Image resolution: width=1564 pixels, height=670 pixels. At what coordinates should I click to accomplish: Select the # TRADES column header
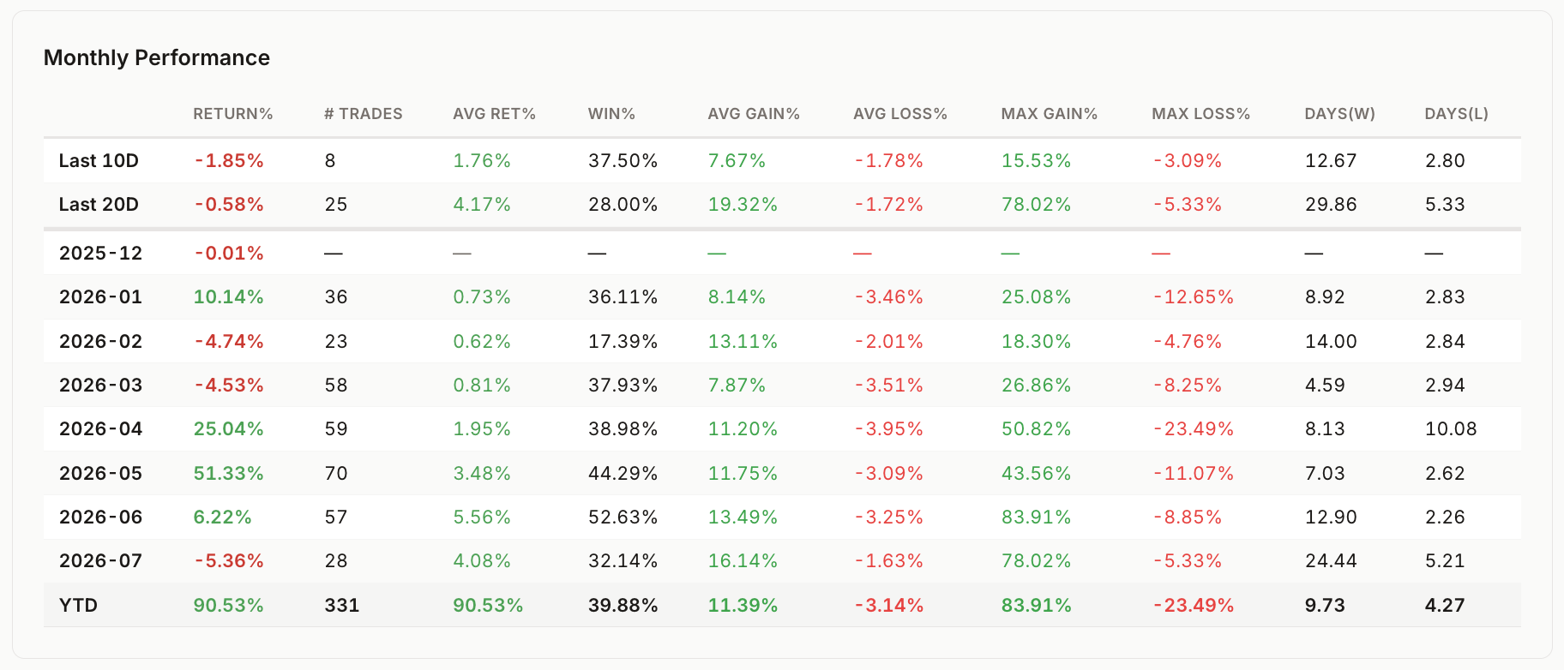click(x=364, y=114)
